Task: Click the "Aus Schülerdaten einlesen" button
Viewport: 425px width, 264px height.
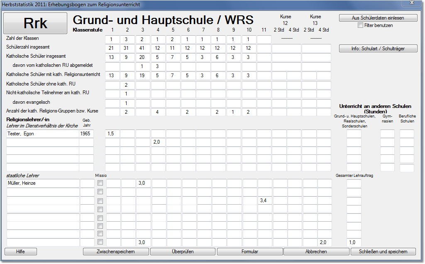Action: coord(378,18)
